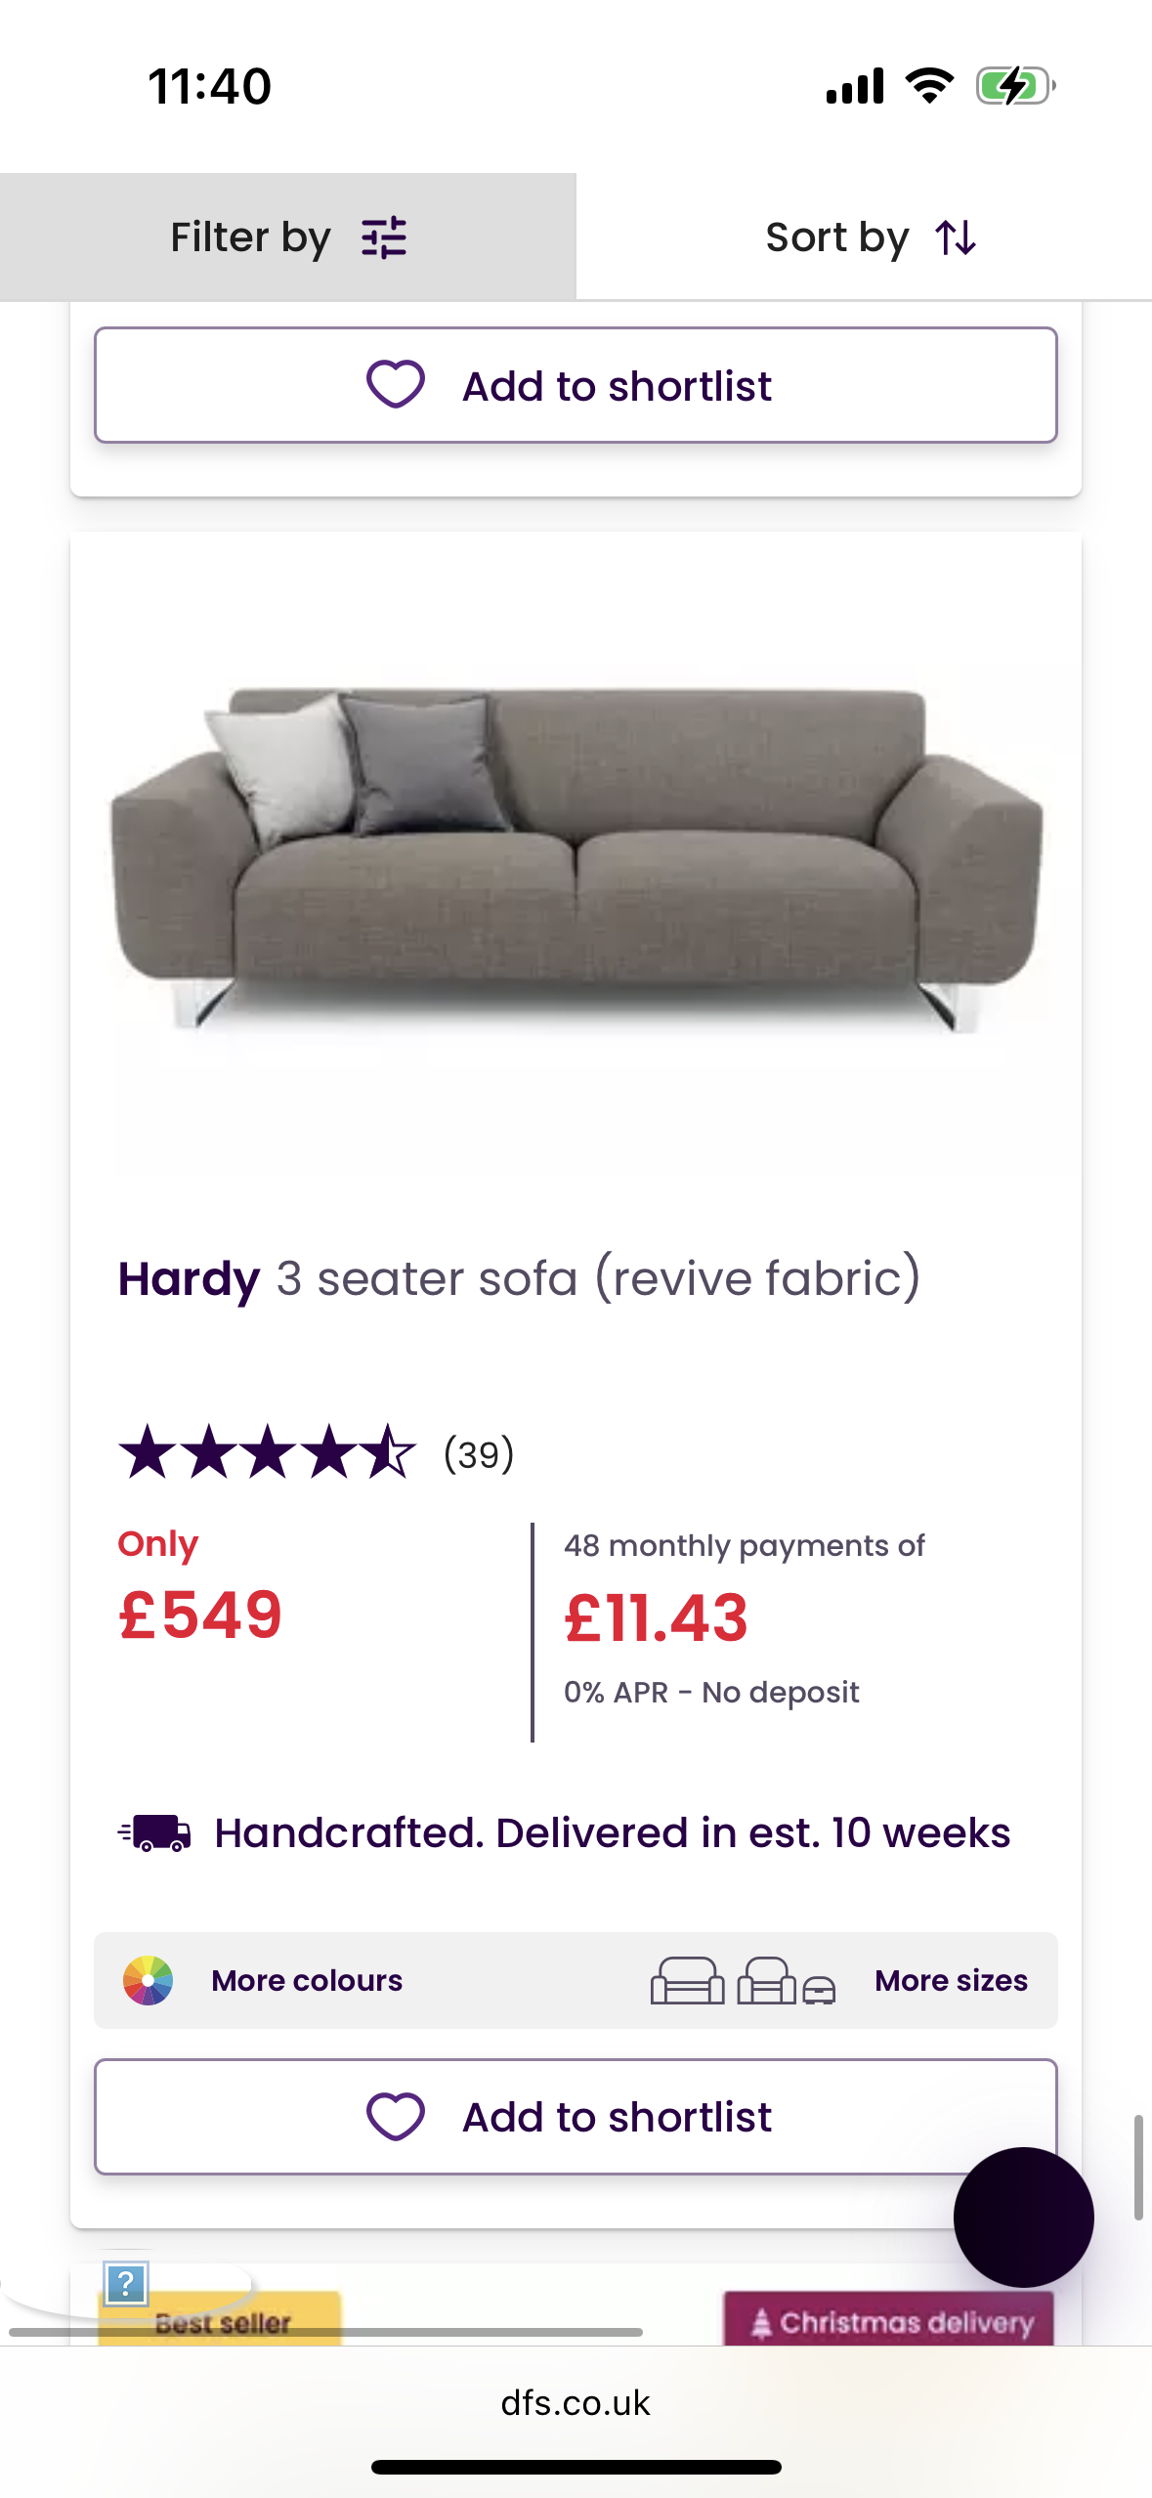Tap the Christmas delivery badge

[x=888, y=2321]
